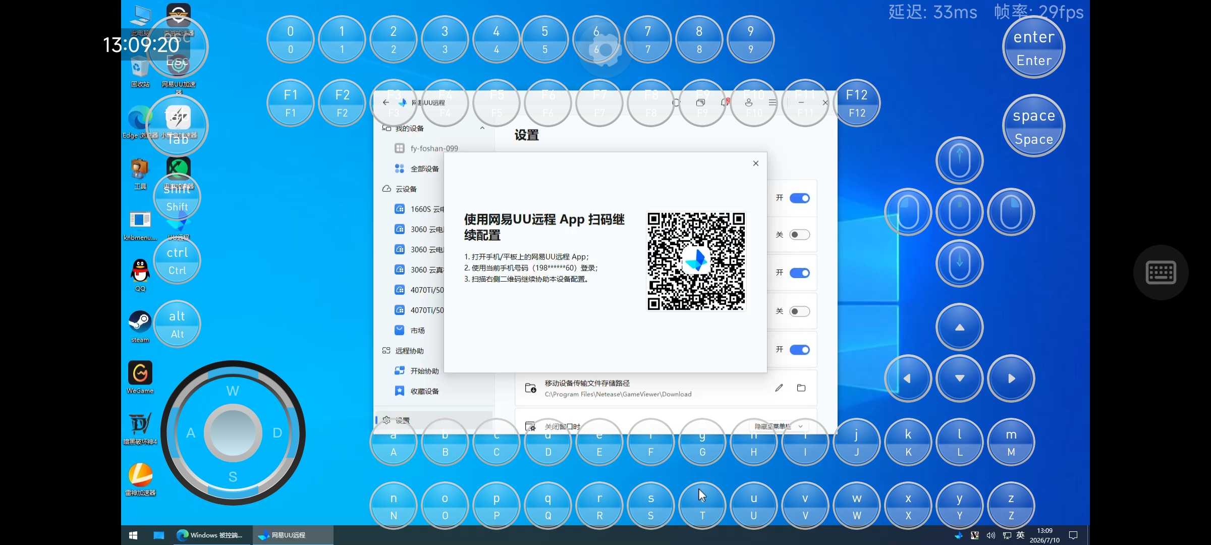Open the QQ desktop icon
Image resolution: width=1211 pixels, height=545 pixels.
pos(140,275)
